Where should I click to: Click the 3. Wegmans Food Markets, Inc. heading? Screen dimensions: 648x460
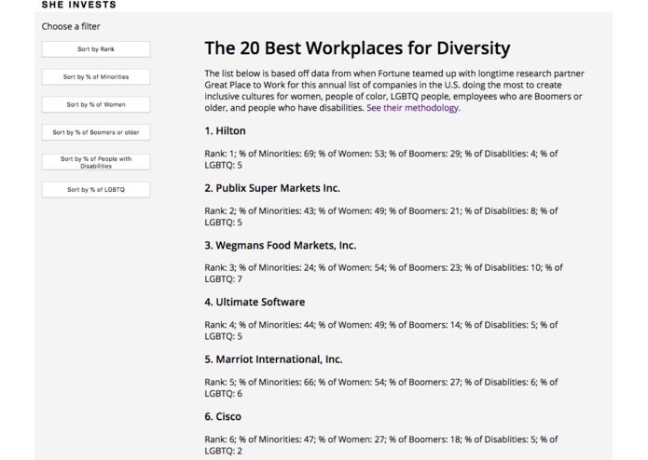point(281,246)
